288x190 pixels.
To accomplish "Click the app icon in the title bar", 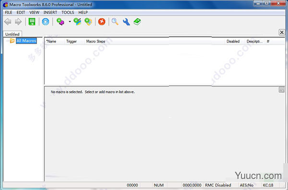I will coord(6,5).
